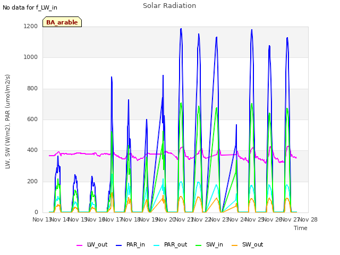
Task: Click the Time axis label
Action: [x=301, y=228]
